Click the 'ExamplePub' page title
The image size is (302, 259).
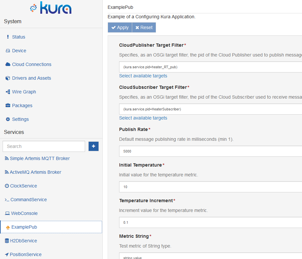pyautogui.click(x=120, y=7)
